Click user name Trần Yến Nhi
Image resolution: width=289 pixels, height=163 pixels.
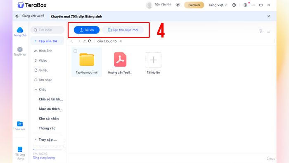coord(163,5)
